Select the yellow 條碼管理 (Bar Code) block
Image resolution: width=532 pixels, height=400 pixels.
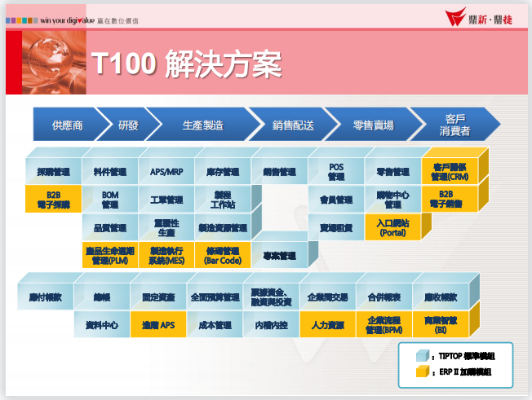(223, 255)
